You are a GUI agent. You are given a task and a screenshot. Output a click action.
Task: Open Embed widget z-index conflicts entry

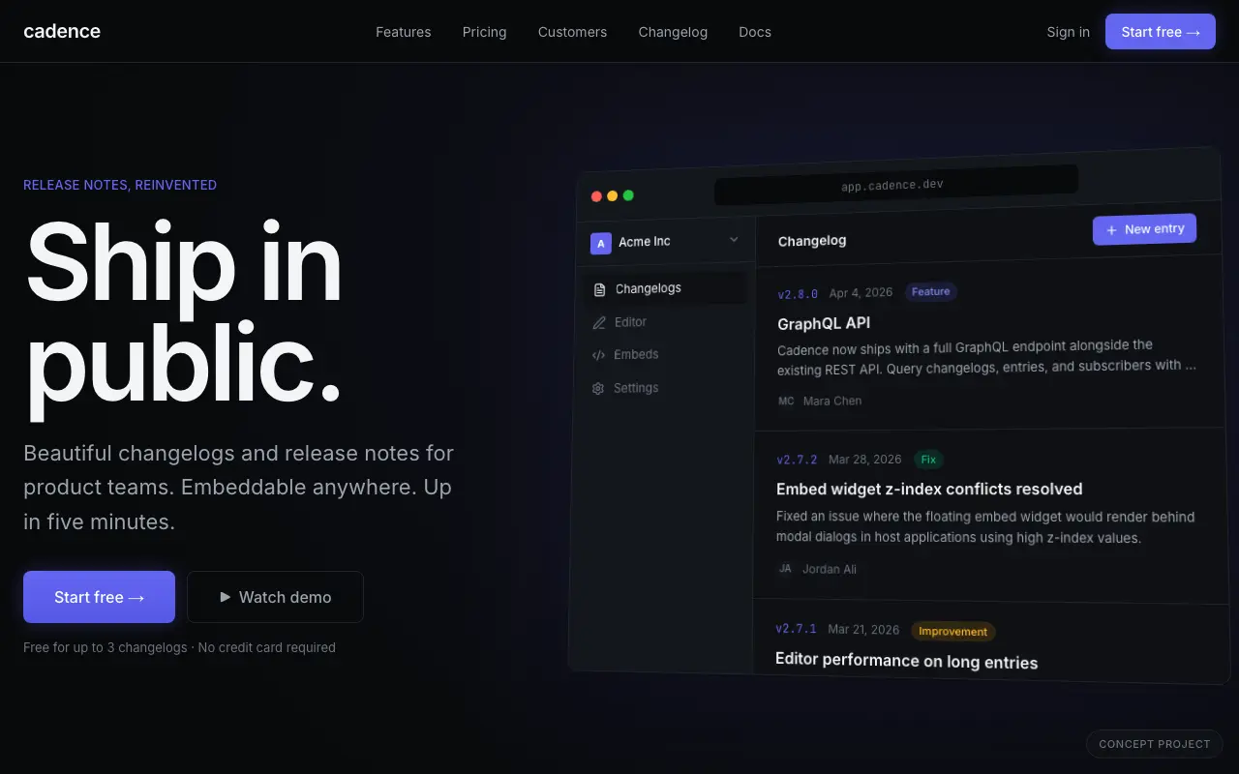(929, 489)
